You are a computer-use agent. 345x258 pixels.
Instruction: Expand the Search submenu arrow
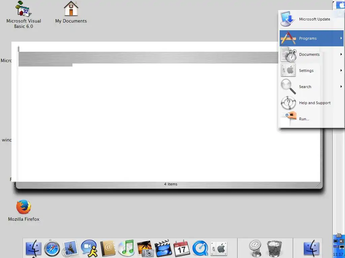[x=341, y=86]
